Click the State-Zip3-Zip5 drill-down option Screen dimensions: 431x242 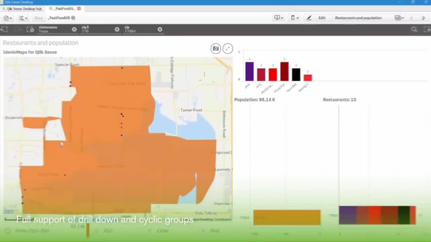[32, 231]
